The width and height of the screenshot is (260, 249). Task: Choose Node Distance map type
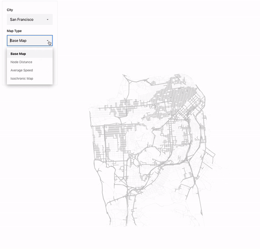29,62
